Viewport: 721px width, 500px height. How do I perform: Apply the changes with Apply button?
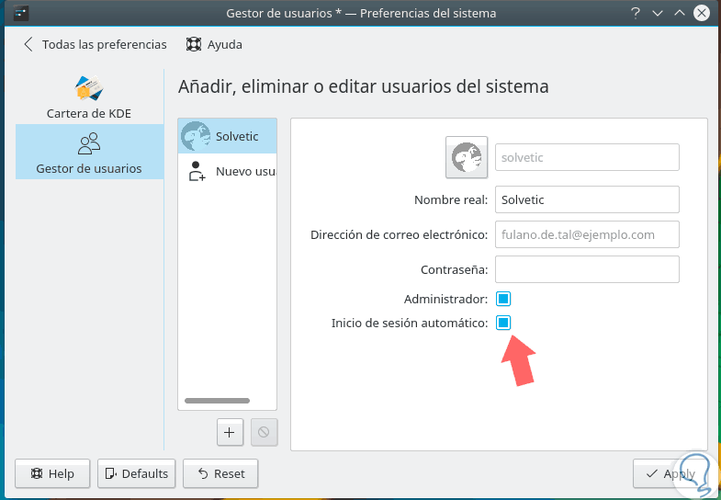tap(670, 473)
